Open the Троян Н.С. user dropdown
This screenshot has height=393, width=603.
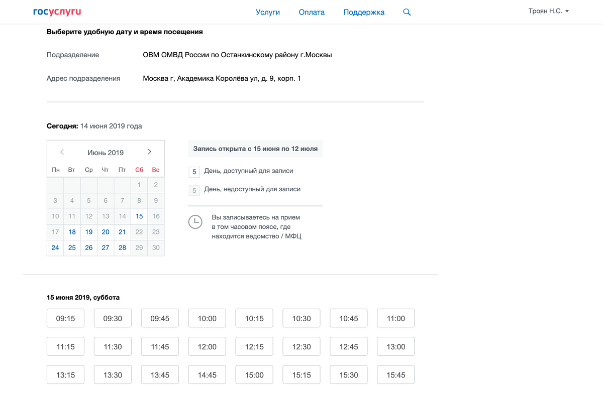pyautogui.click(x=548, y=11)
